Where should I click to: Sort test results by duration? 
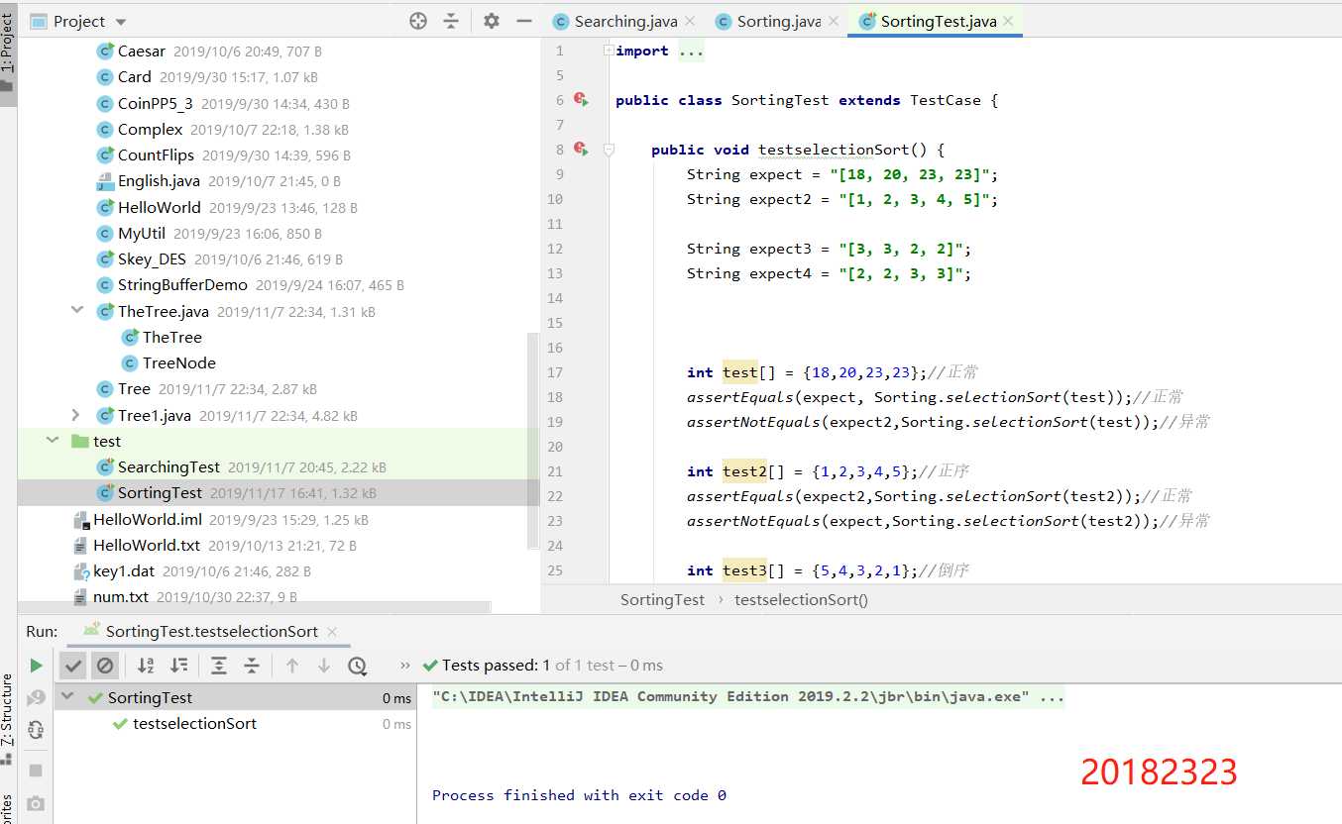pos(179,666)
